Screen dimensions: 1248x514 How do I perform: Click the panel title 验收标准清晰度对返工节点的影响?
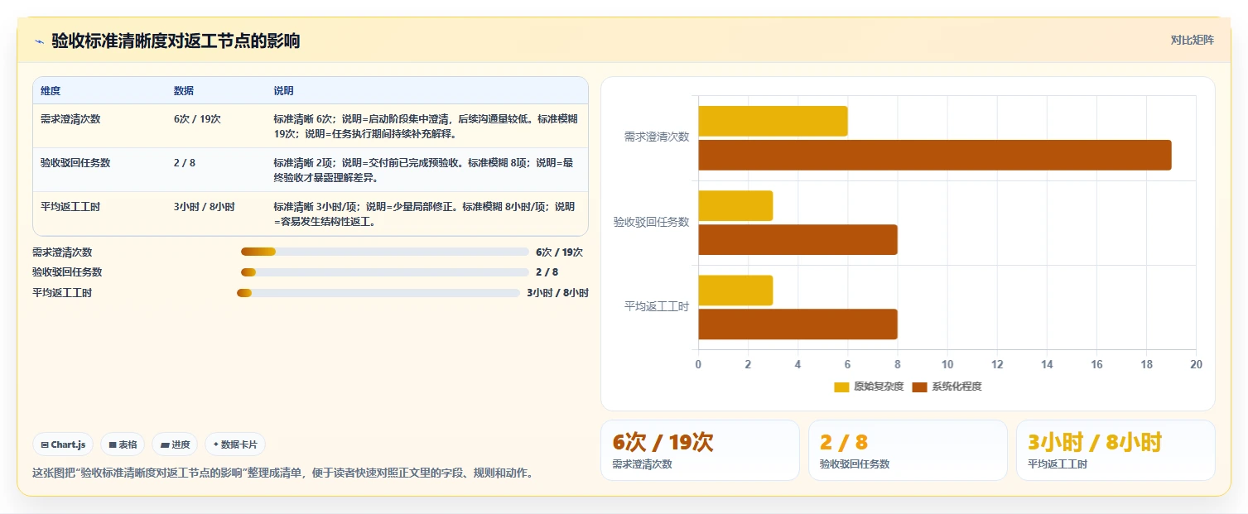tap(176, 41)
